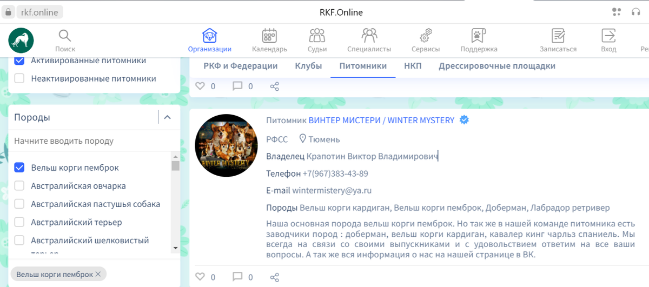
Task: Check Неактивированные питомники checkbox
Action: coord(19,78)
